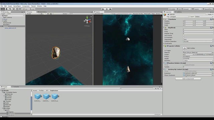Pick Physic Material with object selector circle
Image resolution: width=214 pixels, height=120 pixels.
click(x=213, y=53)
